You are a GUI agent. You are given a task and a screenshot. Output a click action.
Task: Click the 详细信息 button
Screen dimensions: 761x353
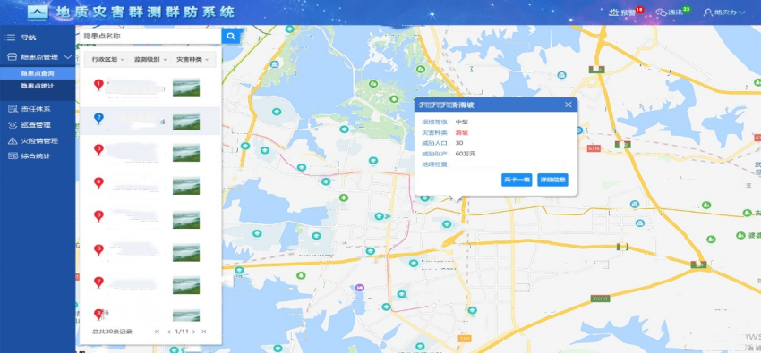[552, 181]
